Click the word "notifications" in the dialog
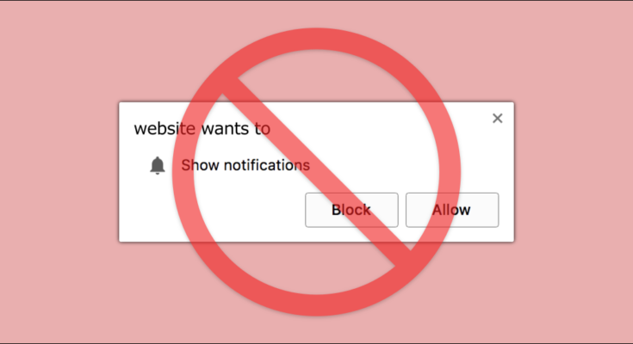This screenshot has width=633, height=344. (267, 165)
